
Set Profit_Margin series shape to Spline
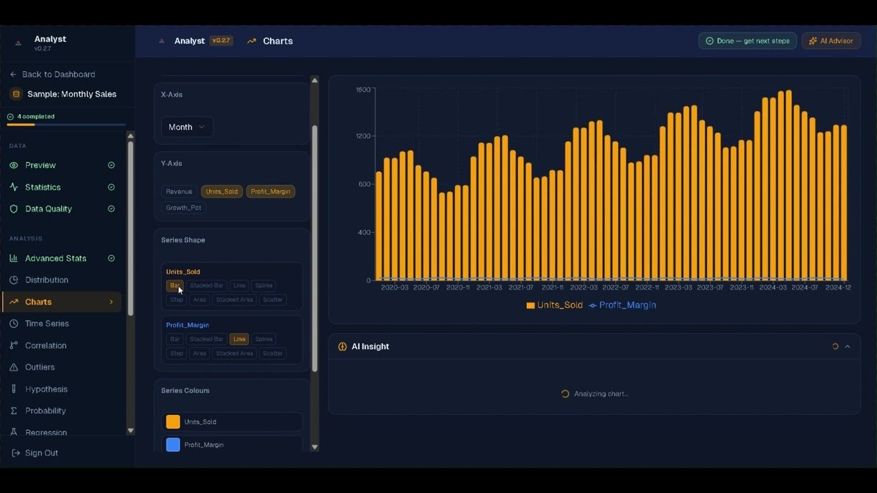[263, 338]
